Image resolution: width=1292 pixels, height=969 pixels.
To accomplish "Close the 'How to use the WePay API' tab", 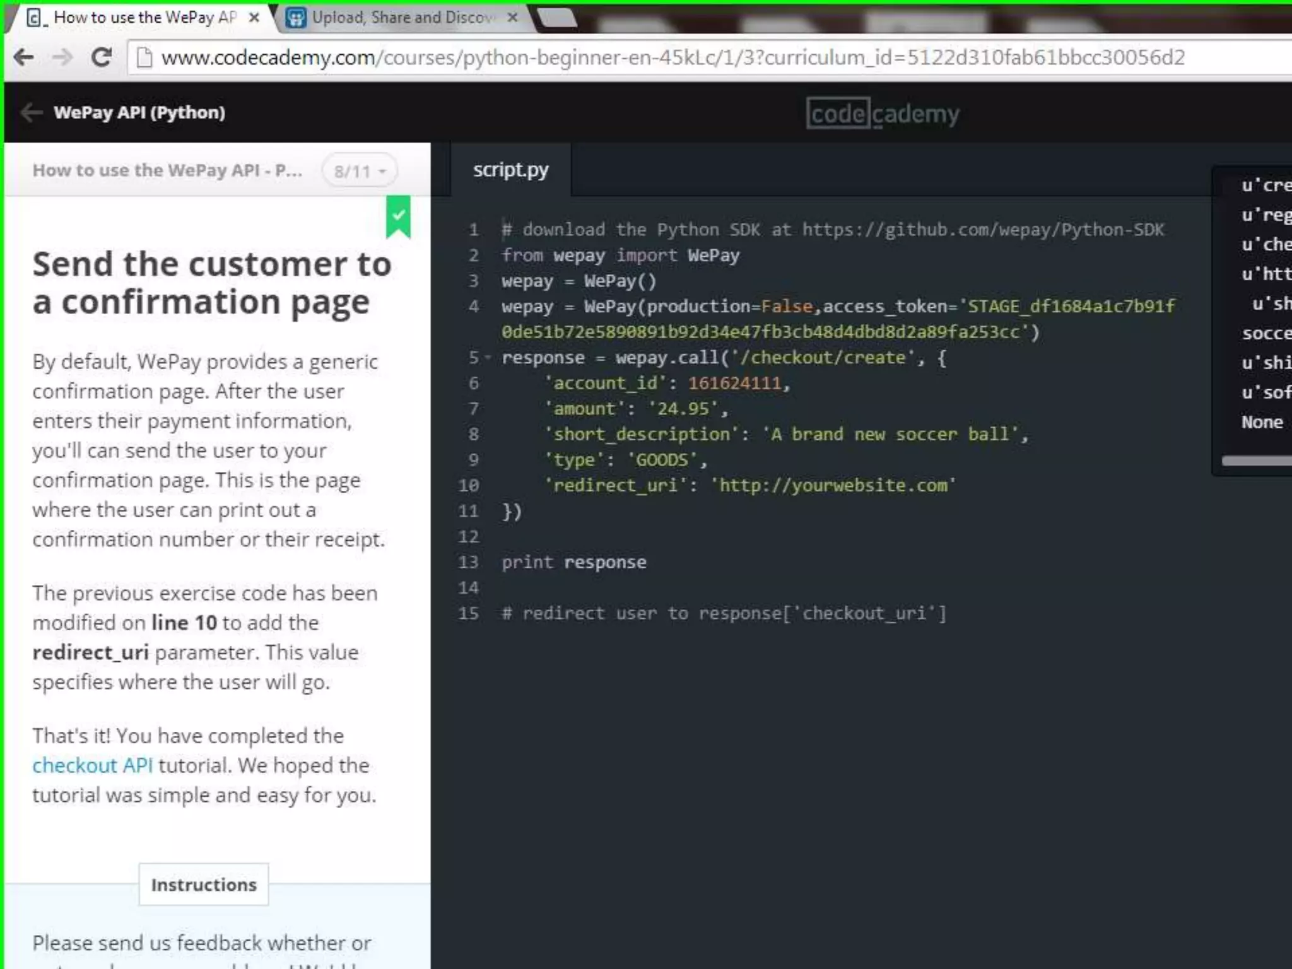I will tap(254, 18).
